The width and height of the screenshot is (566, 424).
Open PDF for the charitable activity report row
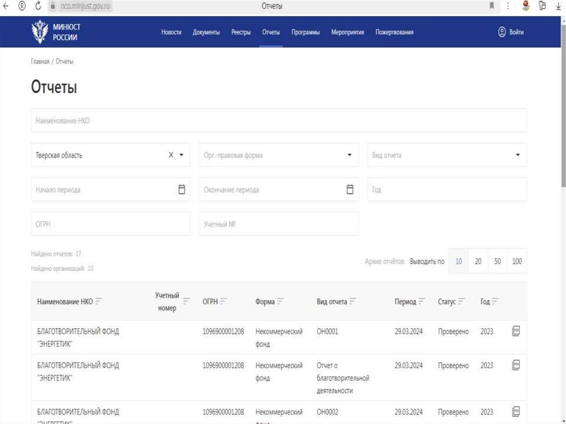click(516, 365)
